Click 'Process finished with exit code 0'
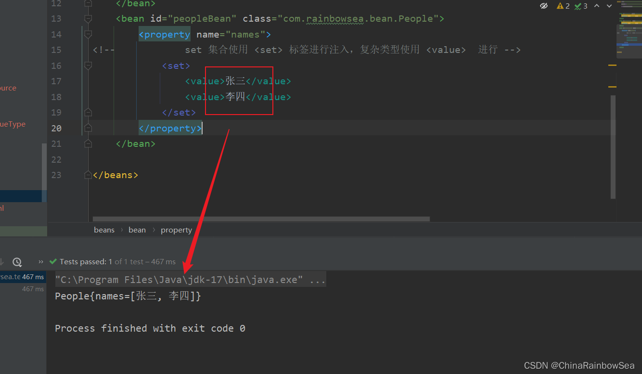This screenshot has width=642, height=374. 150,328
